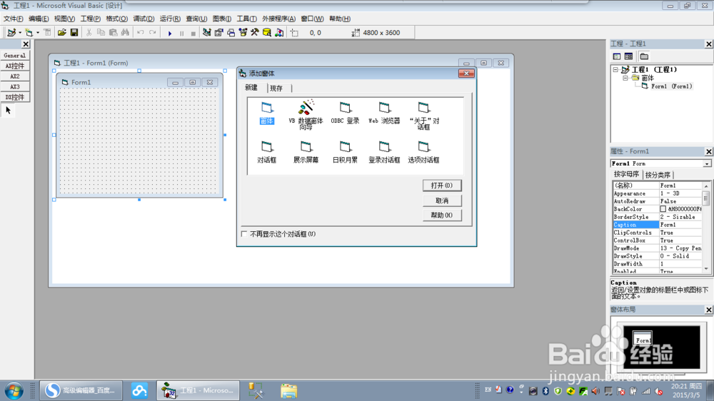
Task: Click Add Standard EXE Project toolbar icon
Action: pyautogui.click(x=11, y=32)
